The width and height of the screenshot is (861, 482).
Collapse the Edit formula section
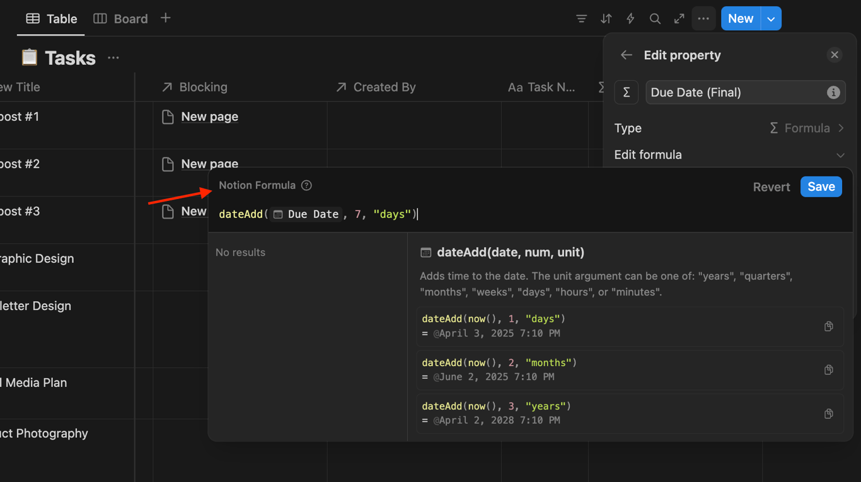click(729, 155)
